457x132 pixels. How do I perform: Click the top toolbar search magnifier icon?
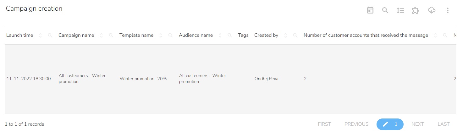pyautogui.click(x=385, y=10)
